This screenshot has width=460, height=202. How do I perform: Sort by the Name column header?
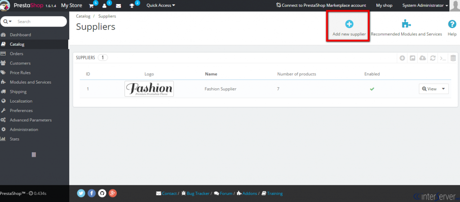[x=211, y=74]
